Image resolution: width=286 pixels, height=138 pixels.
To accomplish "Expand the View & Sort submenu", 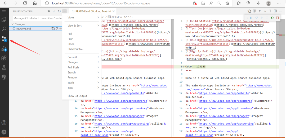I will point(82,26).
